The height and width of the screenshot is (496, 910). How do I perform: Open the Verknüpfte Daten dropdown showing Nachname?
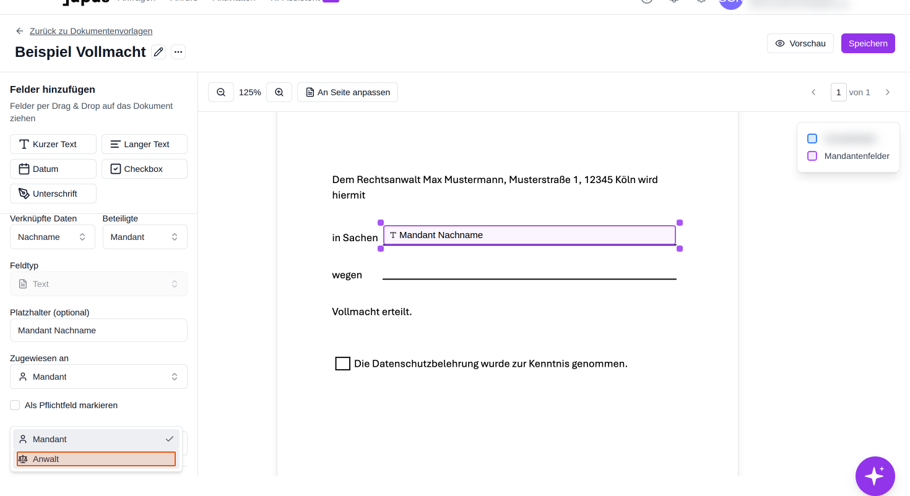pos(53,237)
